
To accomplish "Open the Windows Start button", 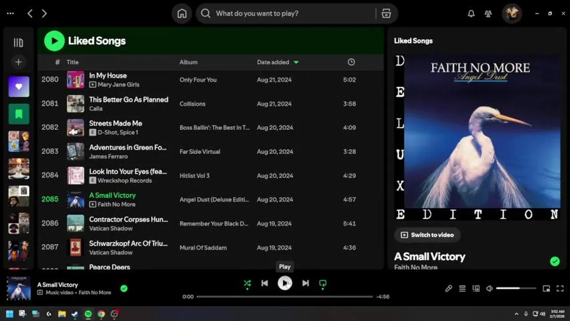I will click(9, 314).
